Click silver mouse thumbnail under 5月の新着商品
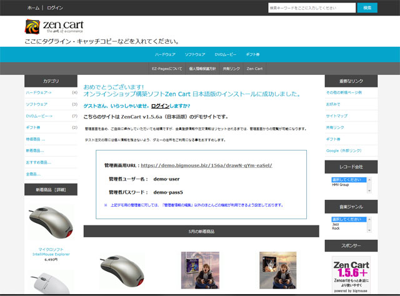The width and height of the screenshot is (400, 296). [x=122, y=271]
